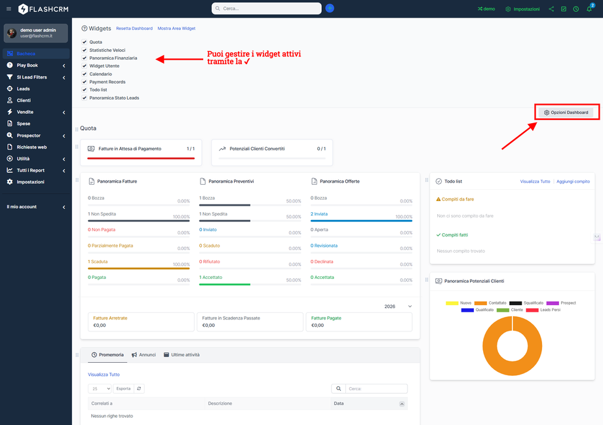The image size is (603, 425).
Task: Click the top search field
Action: click(x=267, y=9)
